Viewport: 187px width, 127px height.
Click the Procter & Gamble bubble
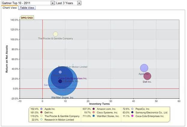(x=55, y=34)
